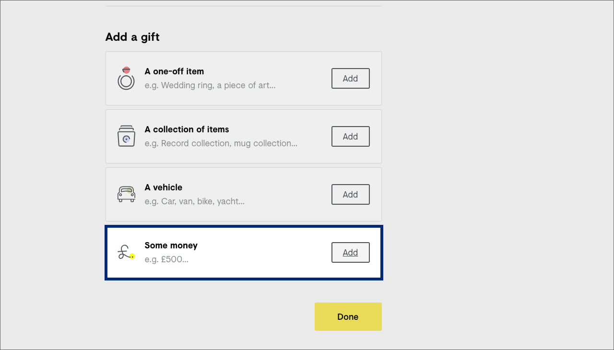Click the horizontal divider above Add a gift

pos(243,6)
